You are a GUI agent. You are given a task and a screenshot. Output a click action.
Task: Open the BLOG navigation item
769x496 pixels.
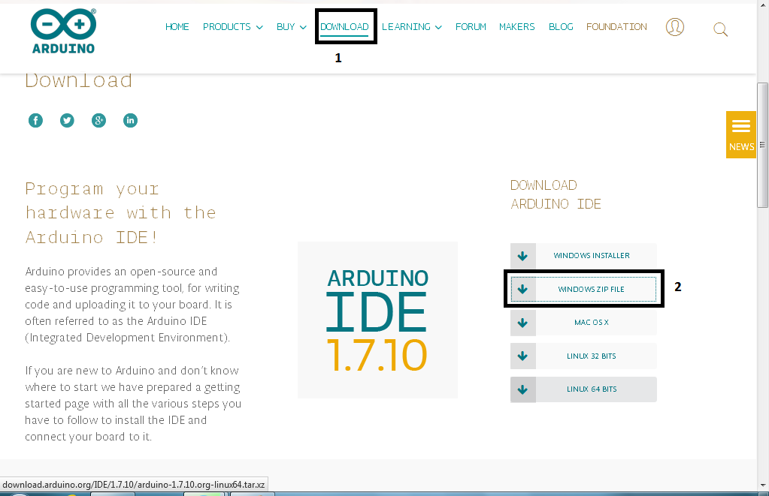click(x=561, y=27)
